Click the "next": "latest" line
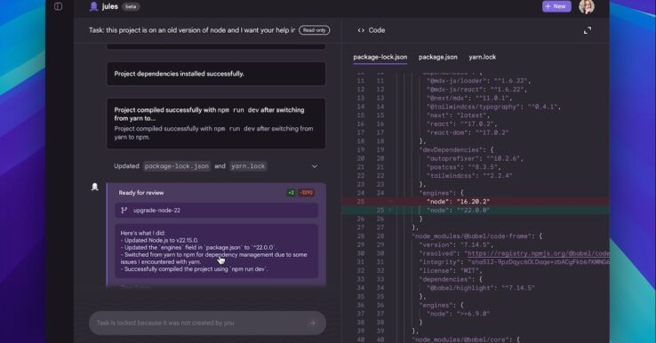Viewport: 656px width, 343px height. point(457,115)
